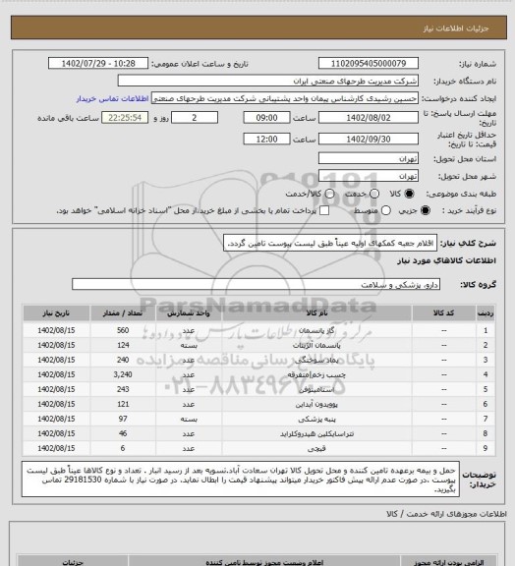The height and width of the screenshot is (566, 515).
Task: Click the واحد شمارش column header
Action: point(189,313)
